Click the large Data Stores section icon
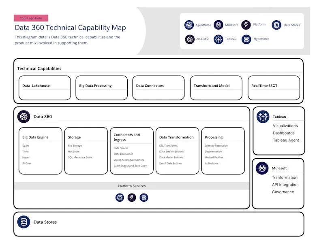Screen dimensions: 317x243 [24, 222]
